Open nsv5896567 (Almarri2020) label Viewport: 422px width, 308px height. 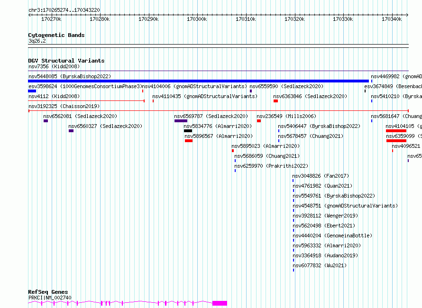(219, 136)
